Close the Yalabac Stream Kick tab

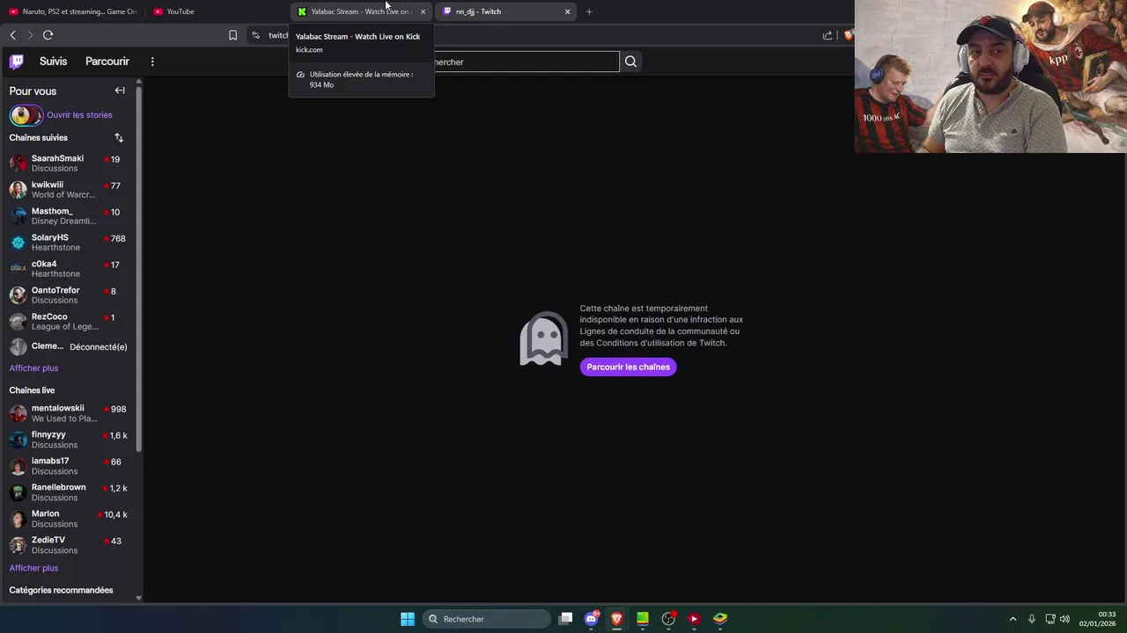tap(423, 11)
